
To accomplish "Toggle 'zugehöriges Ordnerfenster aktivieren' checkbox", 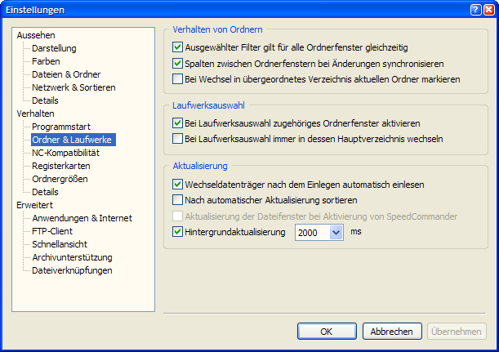I will click(x=177, y=123).
